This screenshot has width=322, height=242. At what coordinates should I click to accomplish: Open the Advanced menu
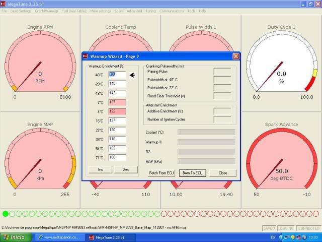click(134, 11)
